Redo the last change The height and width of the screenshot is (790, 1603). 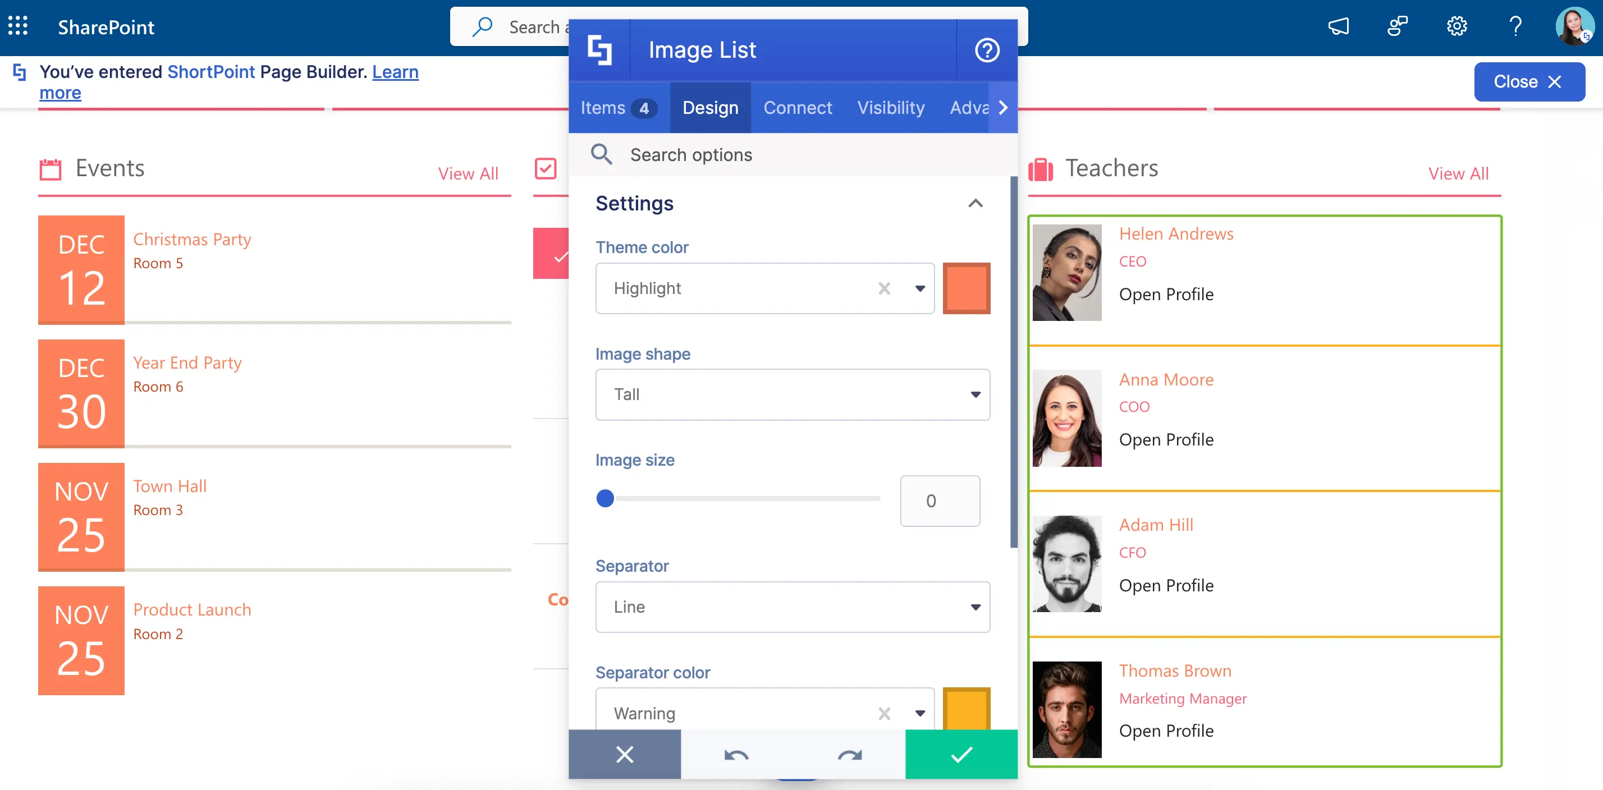849,755
